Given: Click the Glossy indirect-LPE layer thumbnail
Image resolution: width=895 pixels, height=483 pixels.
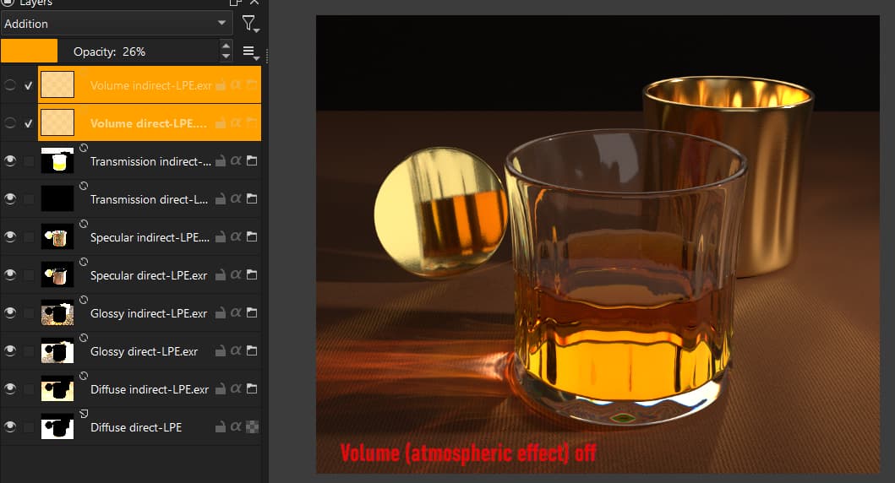Looking at the screenshot, I should coord(57,313).
